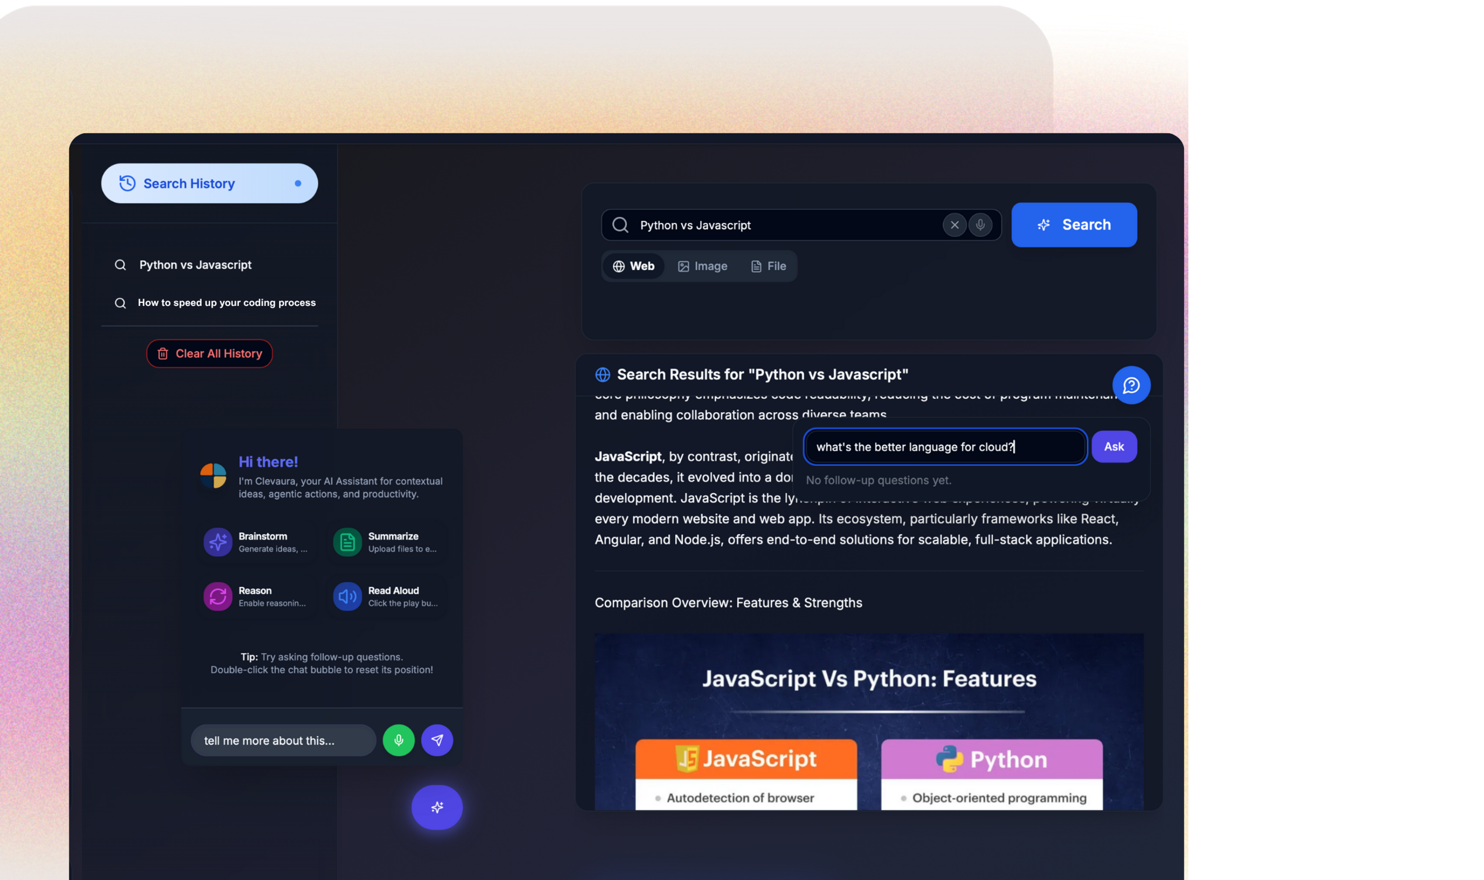Focus the follow-up question input field

pos(945,447)
